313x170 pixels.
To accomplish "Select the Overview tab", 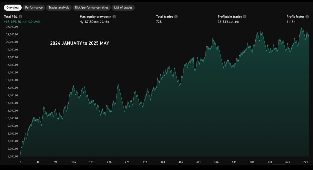I will pos(13,8).
